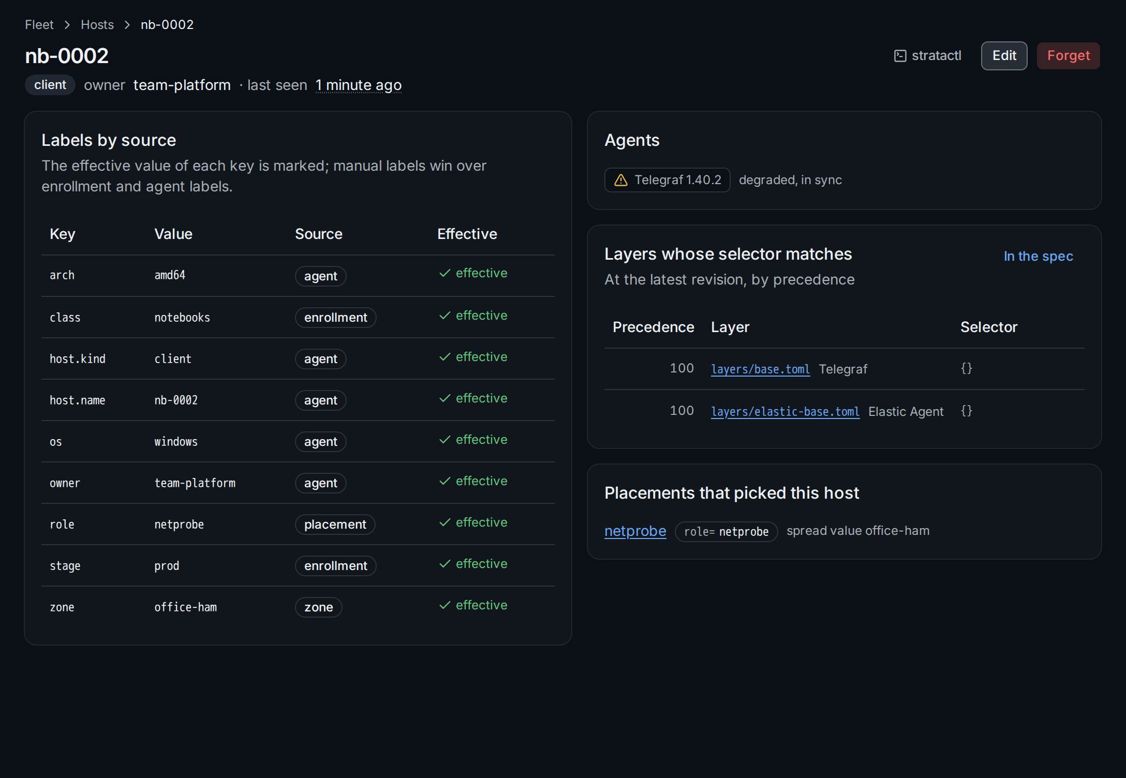Open the netprobe placement link
This screenshot has width=1126, height=778.
[x=635, y=531]
